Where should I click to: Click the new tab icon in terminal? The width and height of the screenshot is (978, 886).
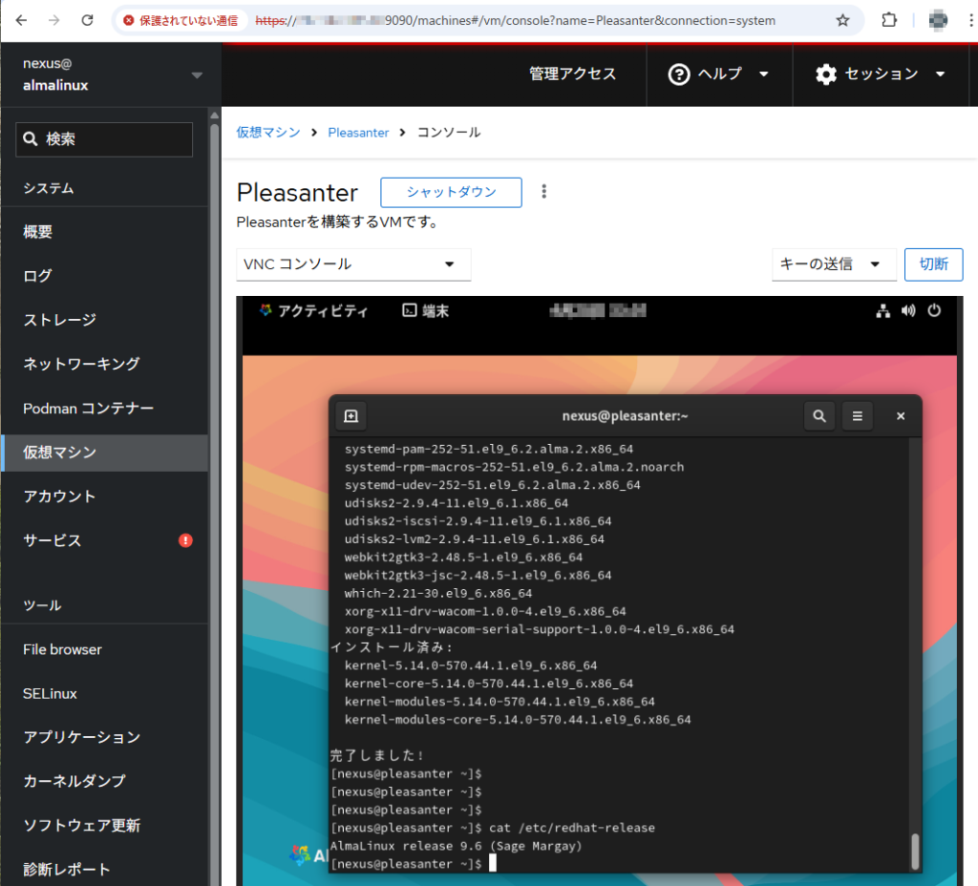point(351,416)
